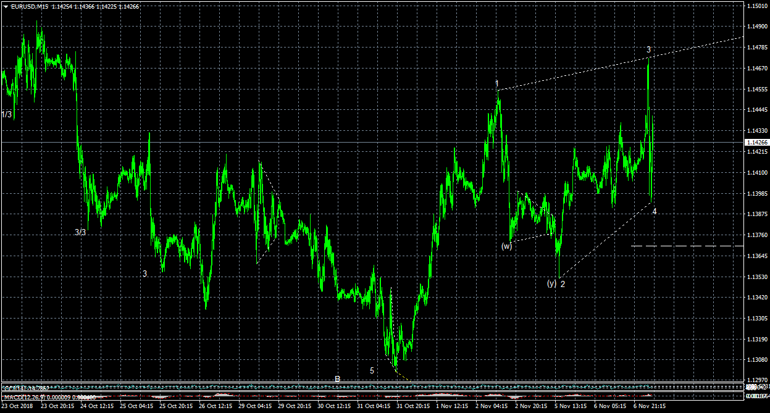Select wave label 2 next to (y)

click(x=563, y=284)
